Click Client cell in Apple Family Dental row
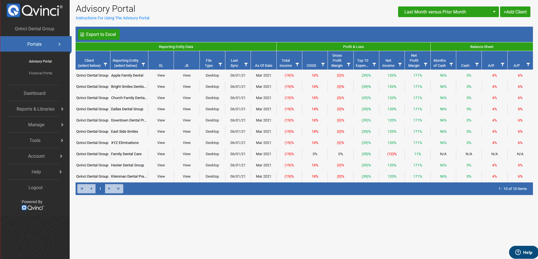Image resolution: width=538 pixels, height=259 pixels. 92,75
